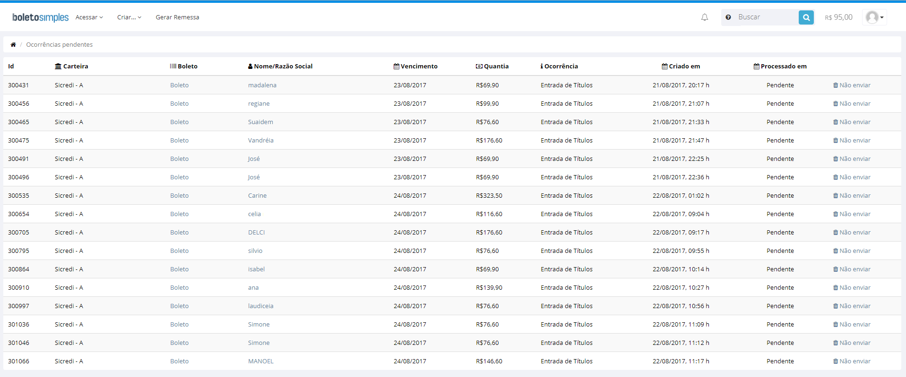Click barcode icon in Boleto header
Viewport: 906px width, 377px height.
[173, 67]
